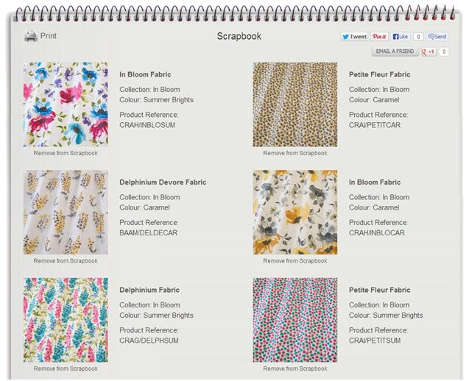Click the printer icon next to Print

[x=31, y=37]
